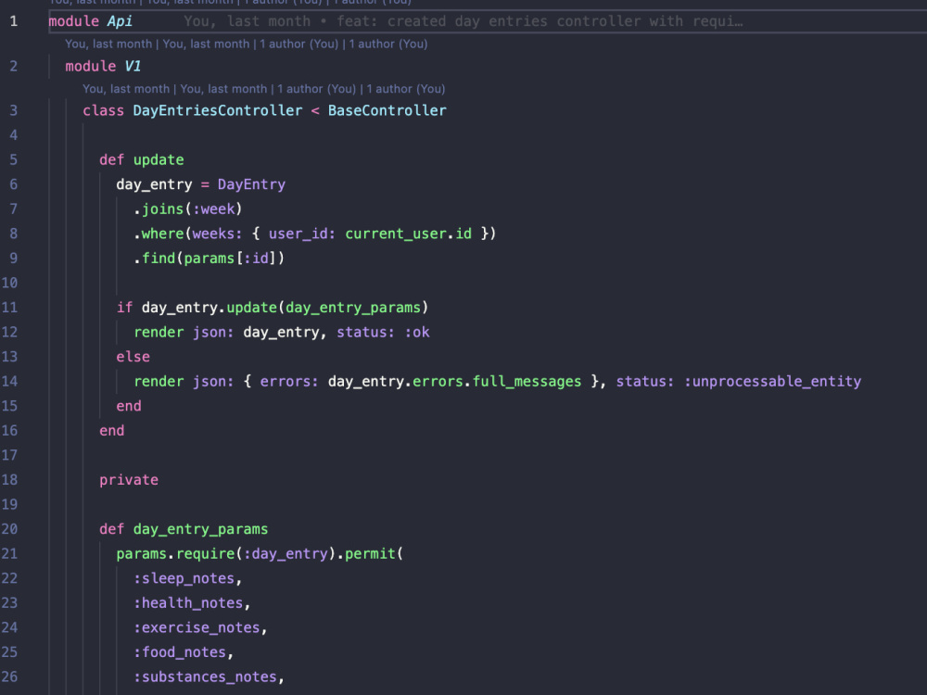
Task: Click 'DayEntry' constant on line 6
Action: (251, 184)
